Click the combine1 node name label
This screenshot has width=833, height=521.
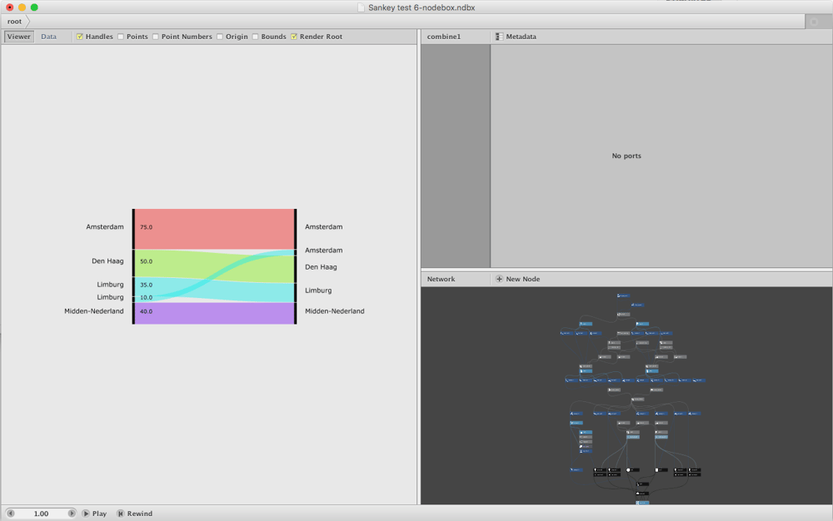[x=444, y=37]
